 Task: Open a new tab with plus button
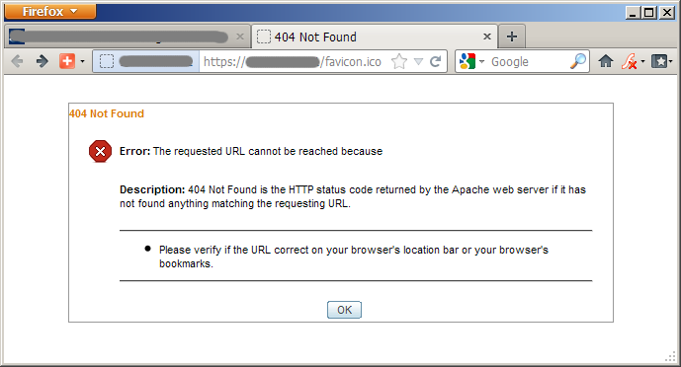coord(512,37)
